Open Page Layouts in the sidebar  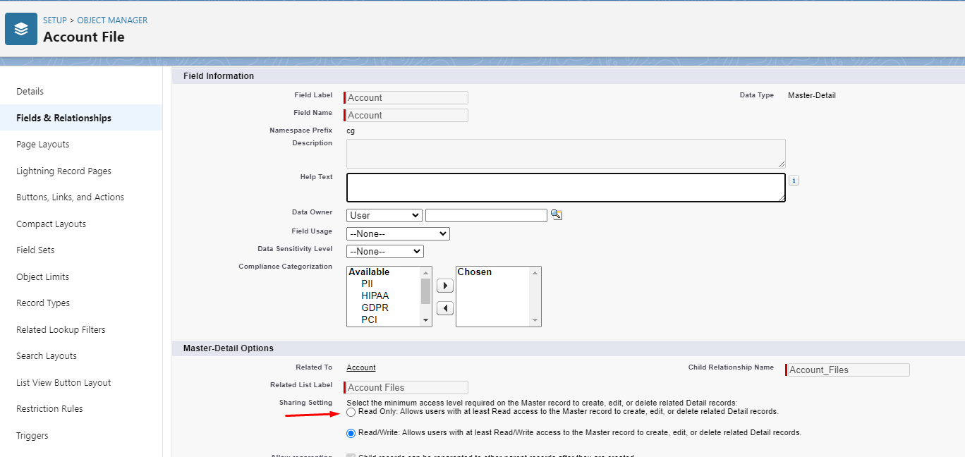[x=43, y=145]
